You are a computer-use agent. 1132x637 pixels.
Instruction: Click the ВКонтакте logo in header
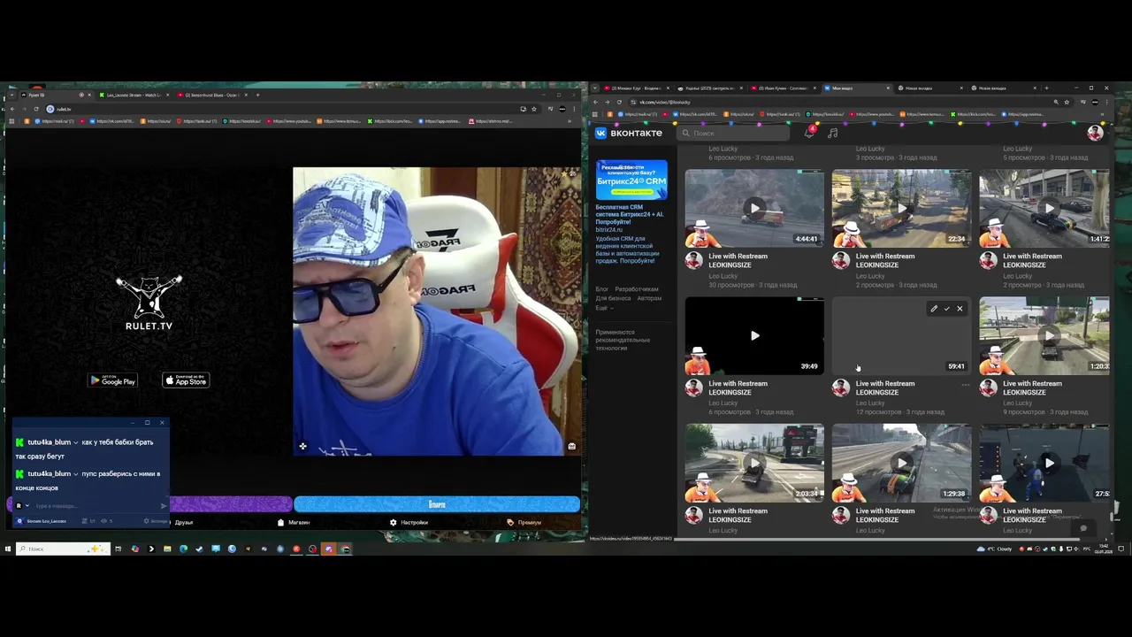coord(629,133)
